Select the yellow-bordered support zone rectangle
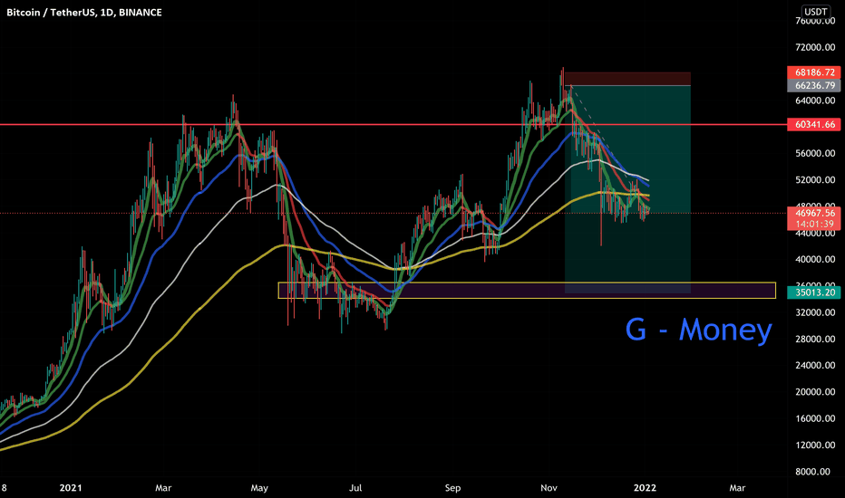The width and height of the screenshot is (845, 498). pyautogui.click(x=527, y=290)
